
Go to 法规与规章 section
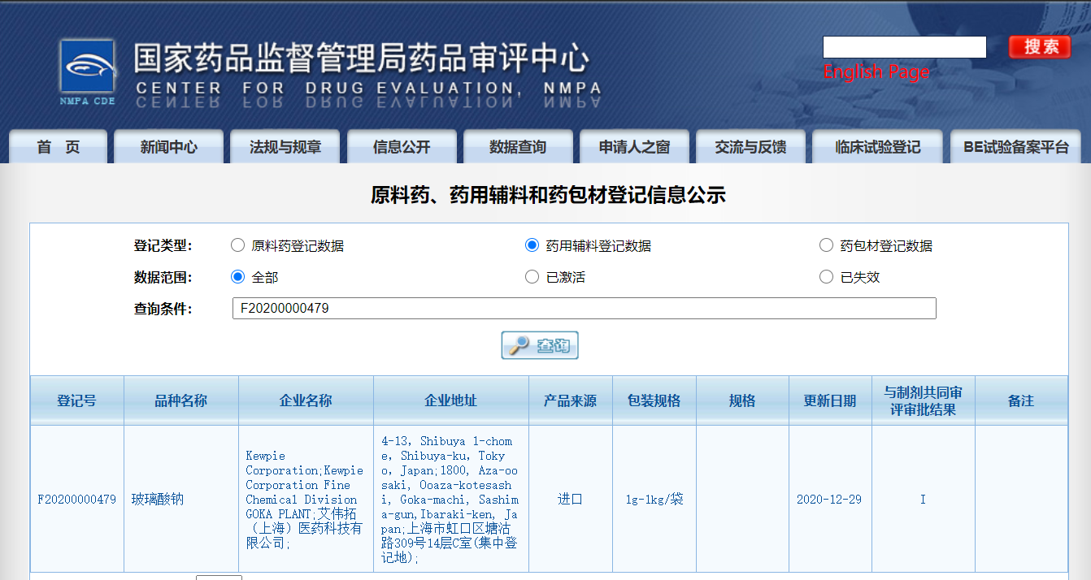pos(286,145)
